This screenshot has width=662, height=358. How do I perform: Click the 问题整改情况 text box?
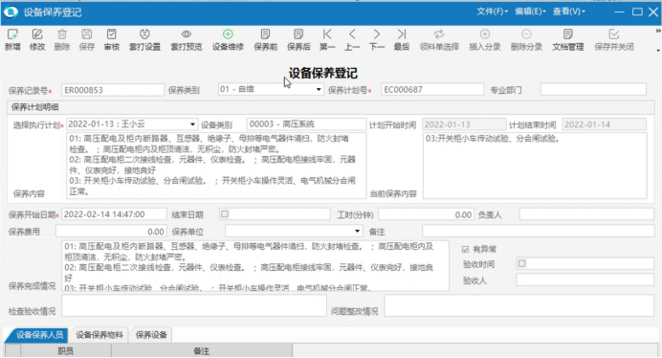point(519,305)
